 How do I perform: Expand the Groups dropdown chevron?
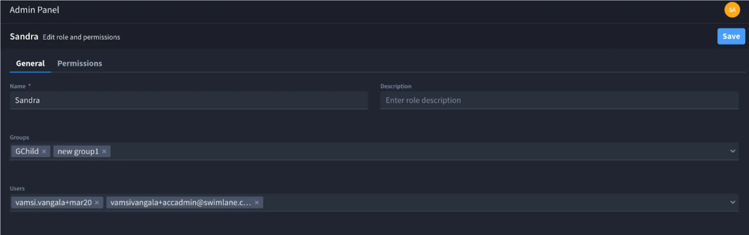point(732,151)
